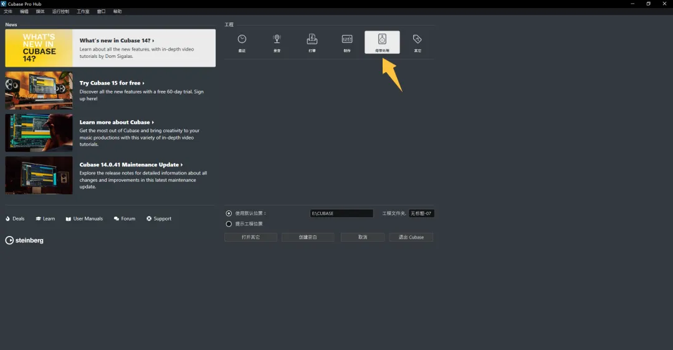Open User Manuals book link
Image resolution: width=673 pixels, height=350 pixels.
point(84,219)
